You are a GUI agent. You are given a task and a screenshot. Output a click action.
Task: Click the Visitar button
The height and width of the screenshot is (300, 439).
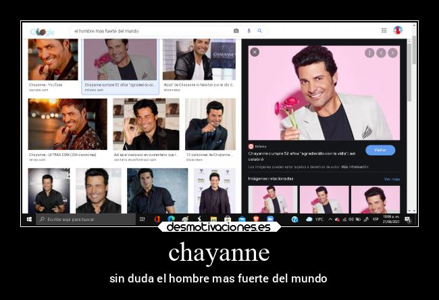pyautogui.click(x=380, y=150)
